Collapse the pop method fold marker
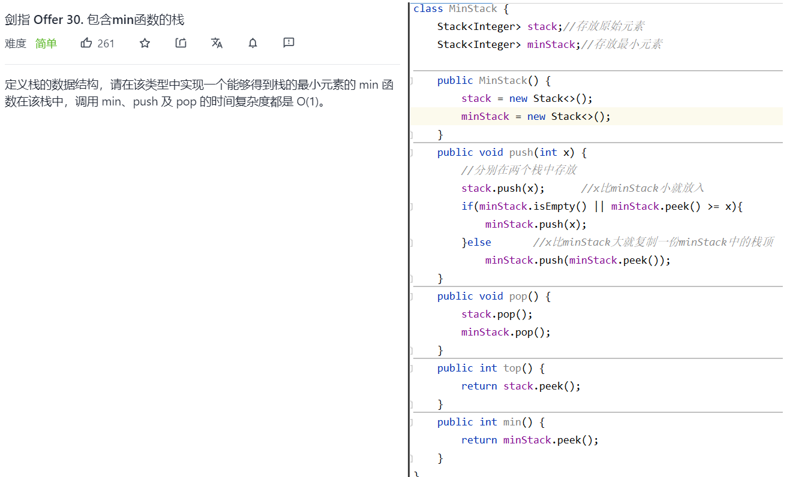The image size is (790, 477). [x=411, y=296]
